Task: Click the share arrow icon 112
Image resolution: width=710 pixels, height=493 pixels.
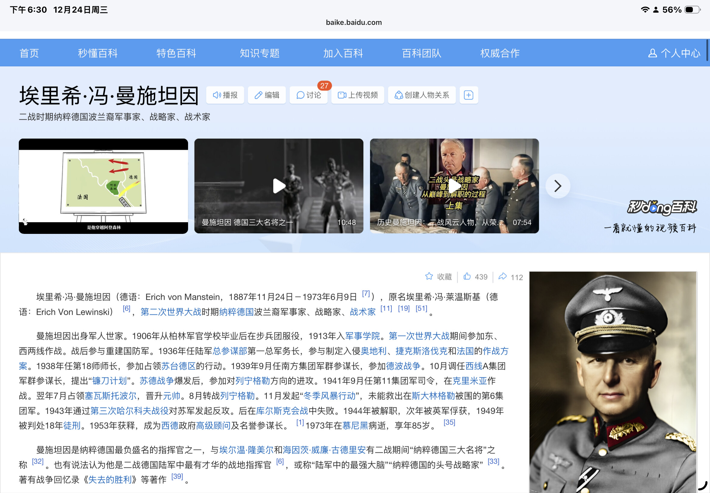Action: pos(503,276)
